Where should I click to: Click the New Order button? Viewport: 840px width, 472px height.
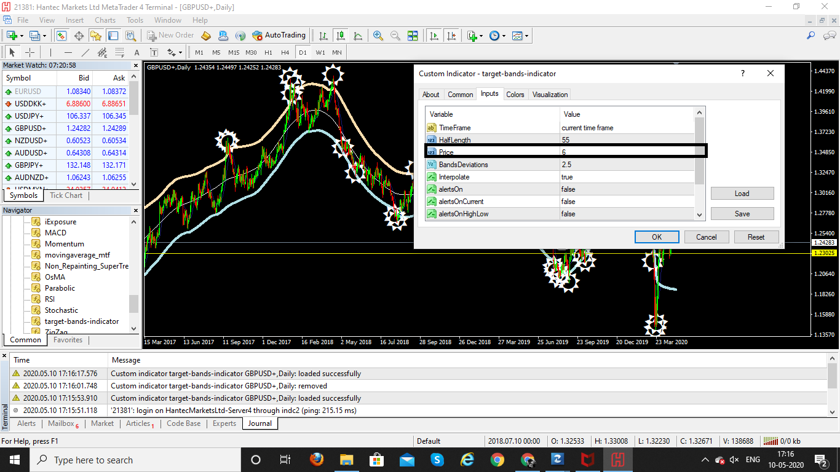pyautogui.click(x=170, y=36)
